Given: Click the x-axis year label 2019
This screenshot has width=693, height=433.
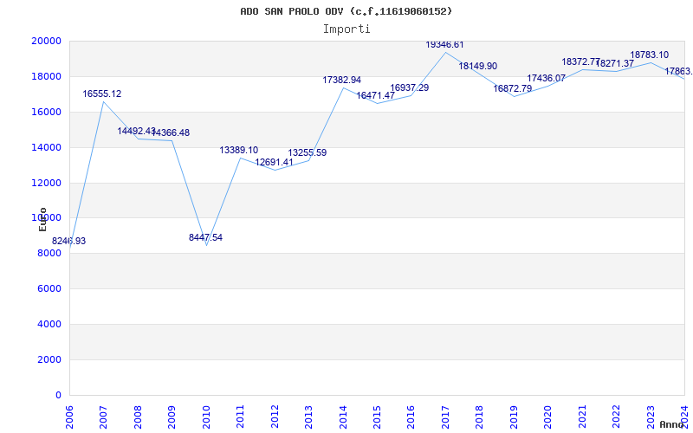Looking at the screenshot, I should point(514,417).
